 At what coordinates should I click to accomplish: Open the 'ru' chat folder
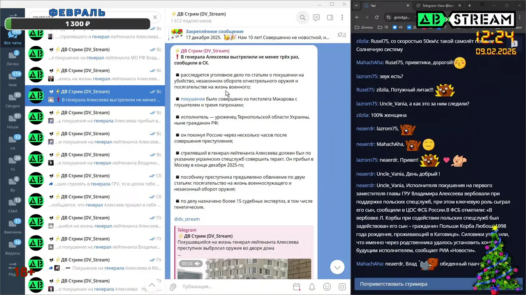click(13, 163)
